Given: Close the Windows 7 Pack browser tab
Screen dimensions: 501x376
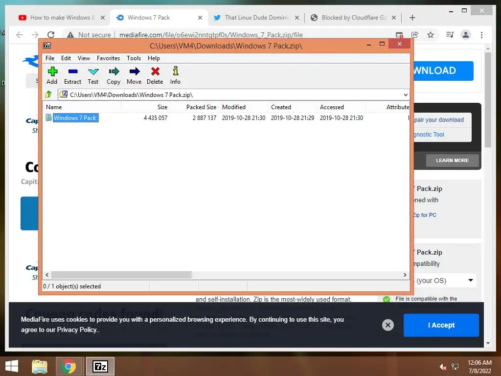Looking at the screenshot, I should (200, 18).
